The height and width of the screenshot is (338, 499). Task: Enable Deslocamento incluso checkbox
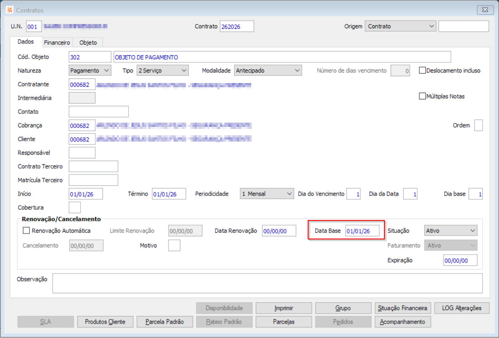pyautogui.click(x=422, y=70)
